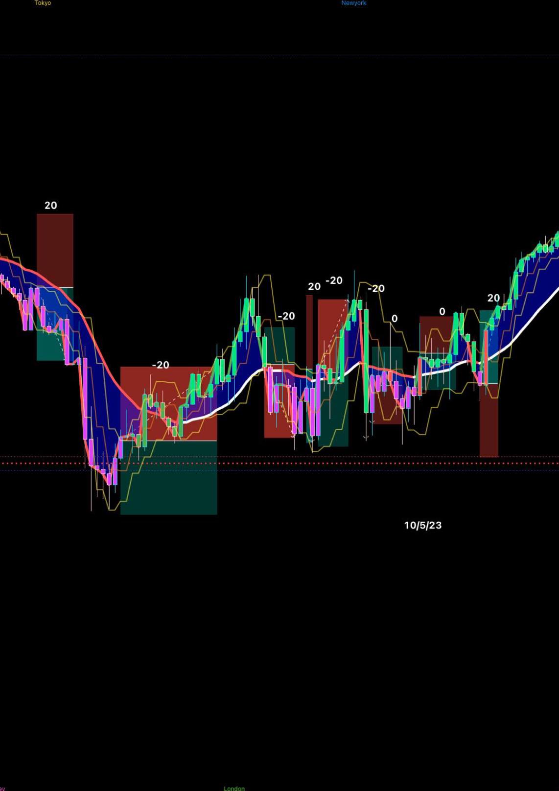Click the Tokyo session label
This screenshot has width=559, height=791.
43,3
